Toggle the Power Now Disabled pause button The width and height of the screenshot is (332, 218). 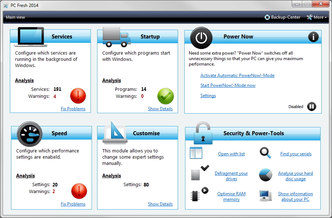(x=311, y=107)
